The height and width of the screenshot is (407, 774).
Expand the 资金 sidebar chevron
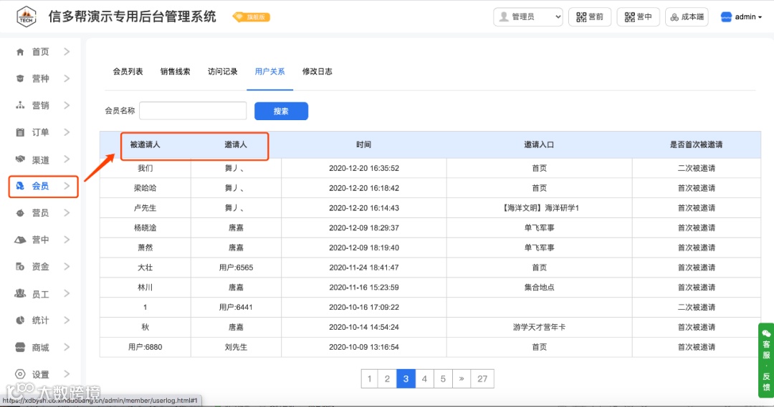click(x=67, y=267)
